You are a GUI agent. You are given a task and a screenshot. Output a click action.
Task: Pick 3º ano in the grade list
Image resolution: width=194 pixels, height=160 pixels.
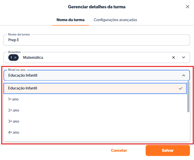coord(14,121)
